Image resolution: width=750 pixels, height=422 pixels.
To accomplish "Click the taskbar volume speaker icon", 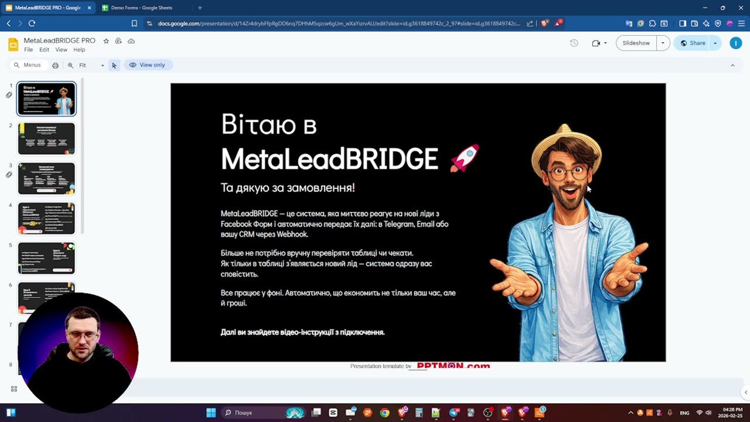I will point(710,413).
